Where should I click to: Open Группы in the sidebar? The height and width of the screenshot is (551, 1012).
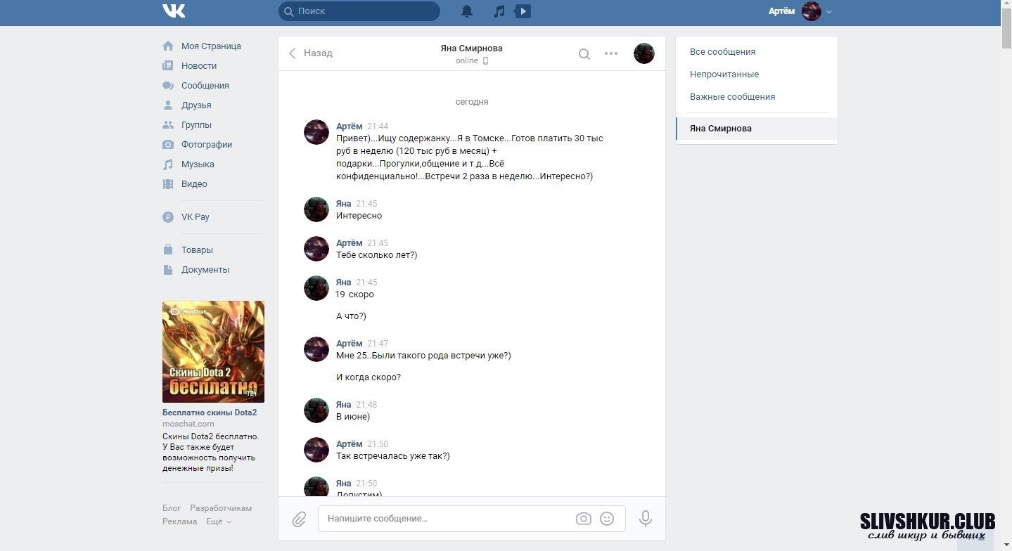coord(196,125)
